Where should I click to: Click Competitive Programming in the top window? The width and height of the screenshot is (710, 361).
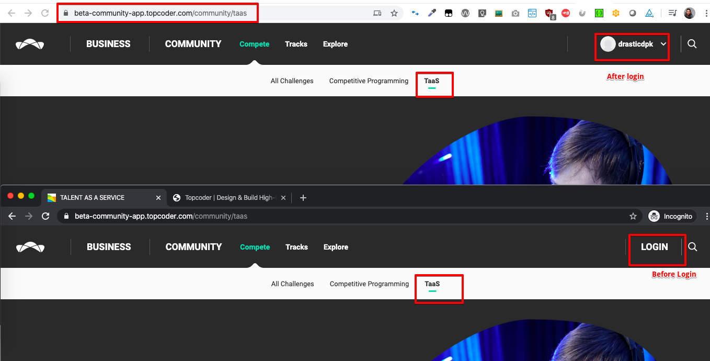tap(369, 81)
